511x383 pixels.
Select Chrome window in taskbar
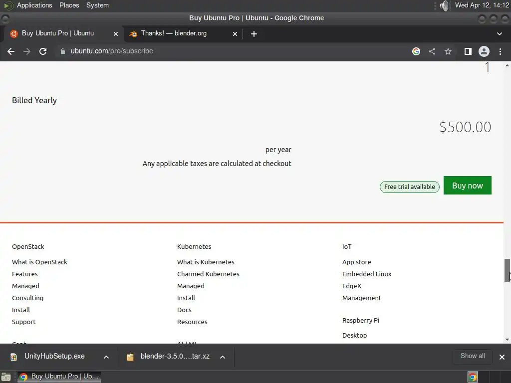59,377
